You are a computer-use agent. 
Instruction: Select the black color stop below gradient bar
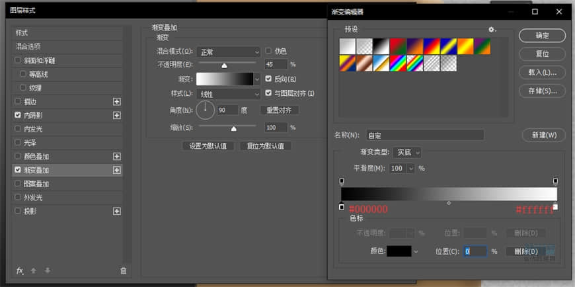tap(342, 207)
